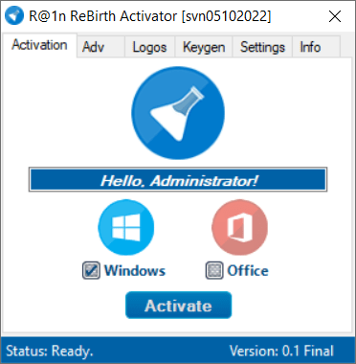The height and width of the screenshot is (364, 356).
Task: Open the Logos tab
Action: [149, 47]
